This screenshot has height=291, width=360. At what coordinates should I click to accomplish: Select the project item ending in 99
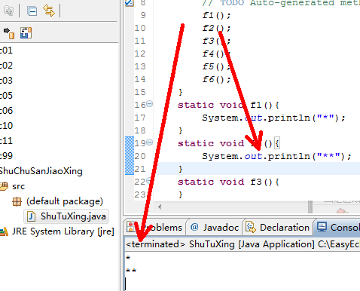6,156
